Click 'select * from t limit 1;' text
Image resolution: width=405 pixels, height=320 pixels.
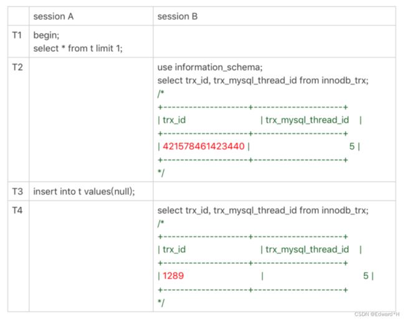pyautogui.click(x=78, y=49)
